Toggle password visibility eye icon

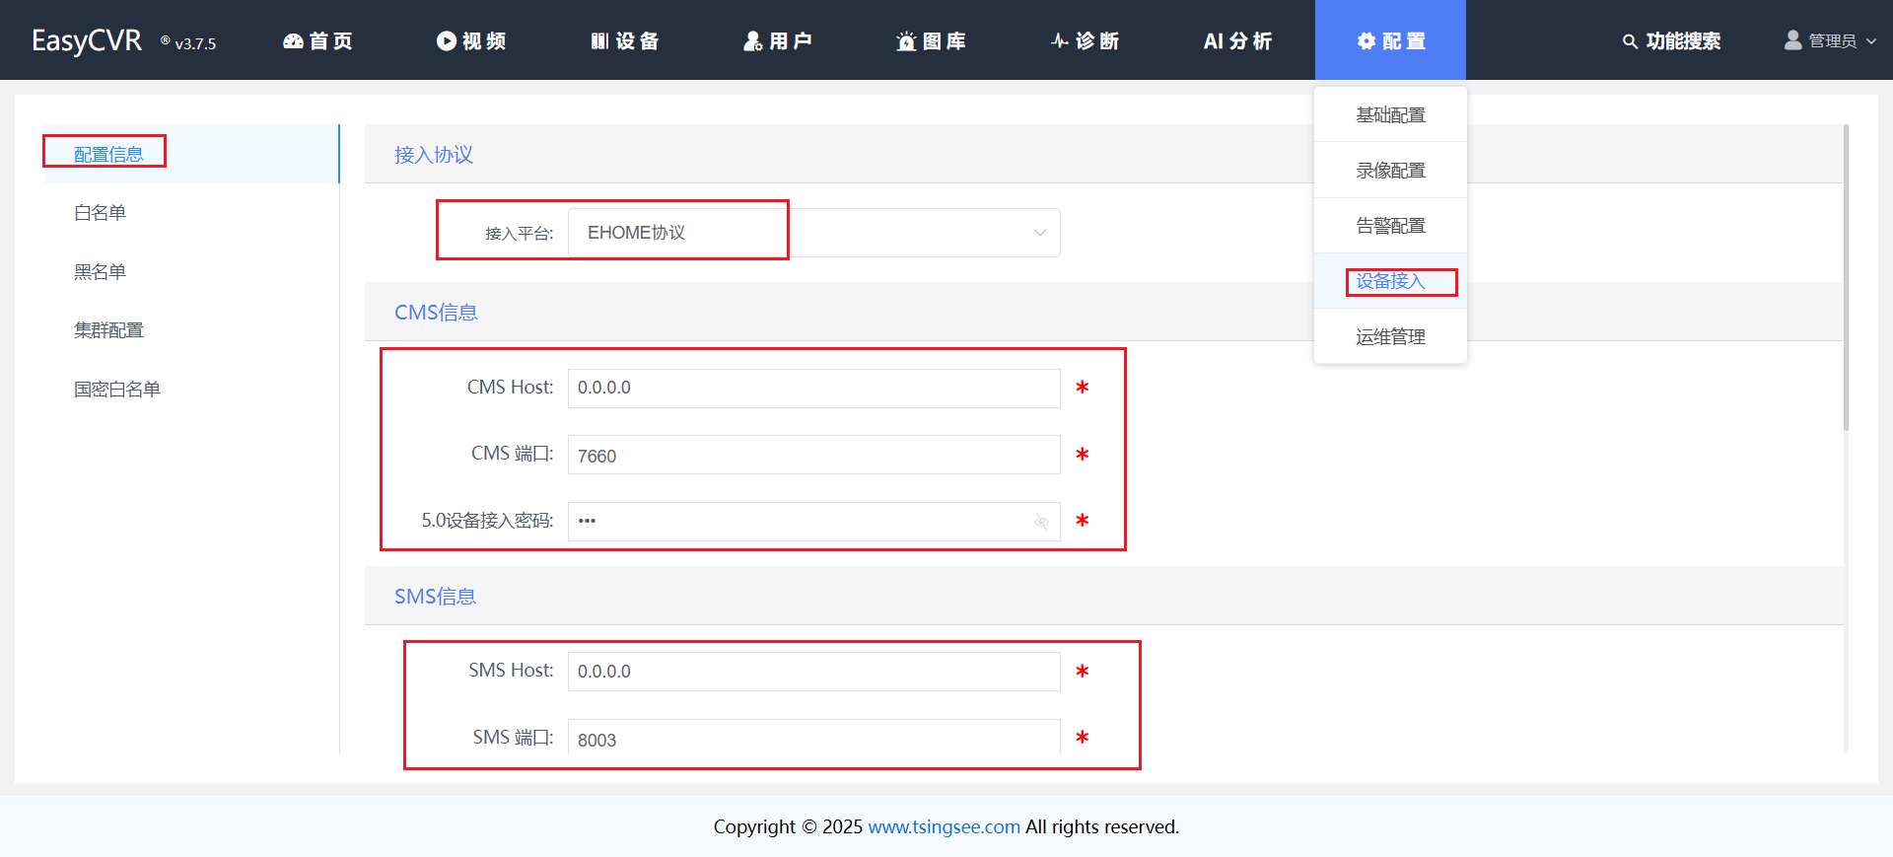[1041, 522]
